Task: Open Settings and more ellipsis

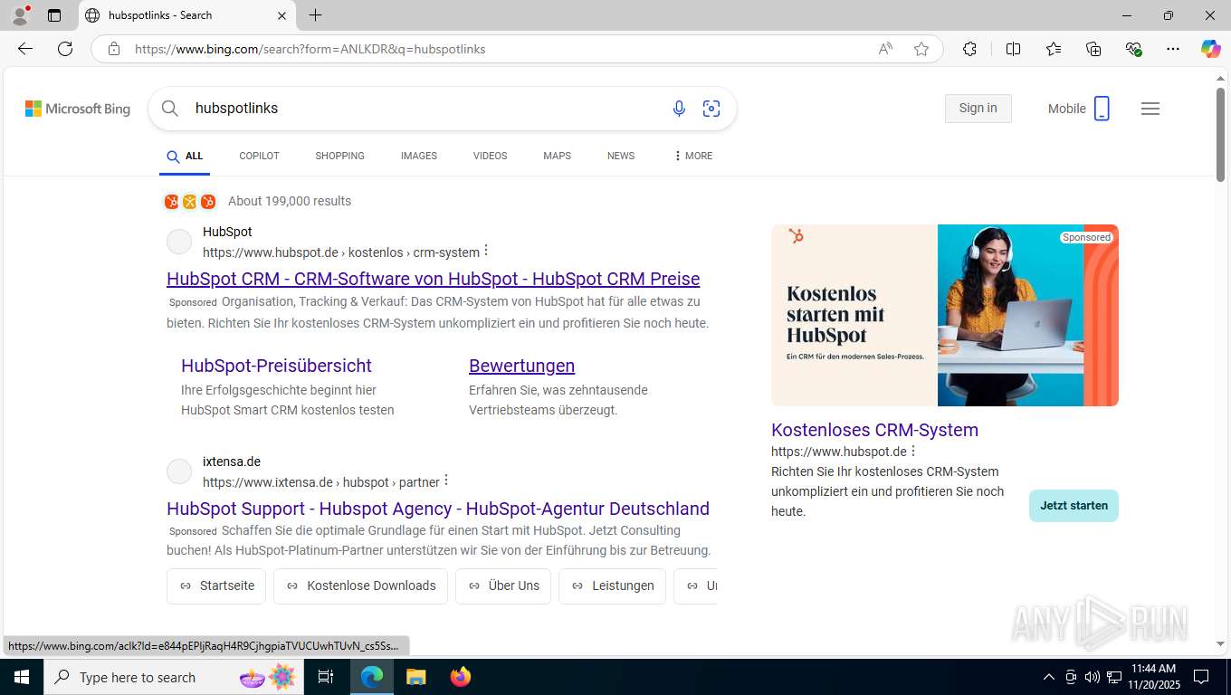Action: tap(1173, 49)
